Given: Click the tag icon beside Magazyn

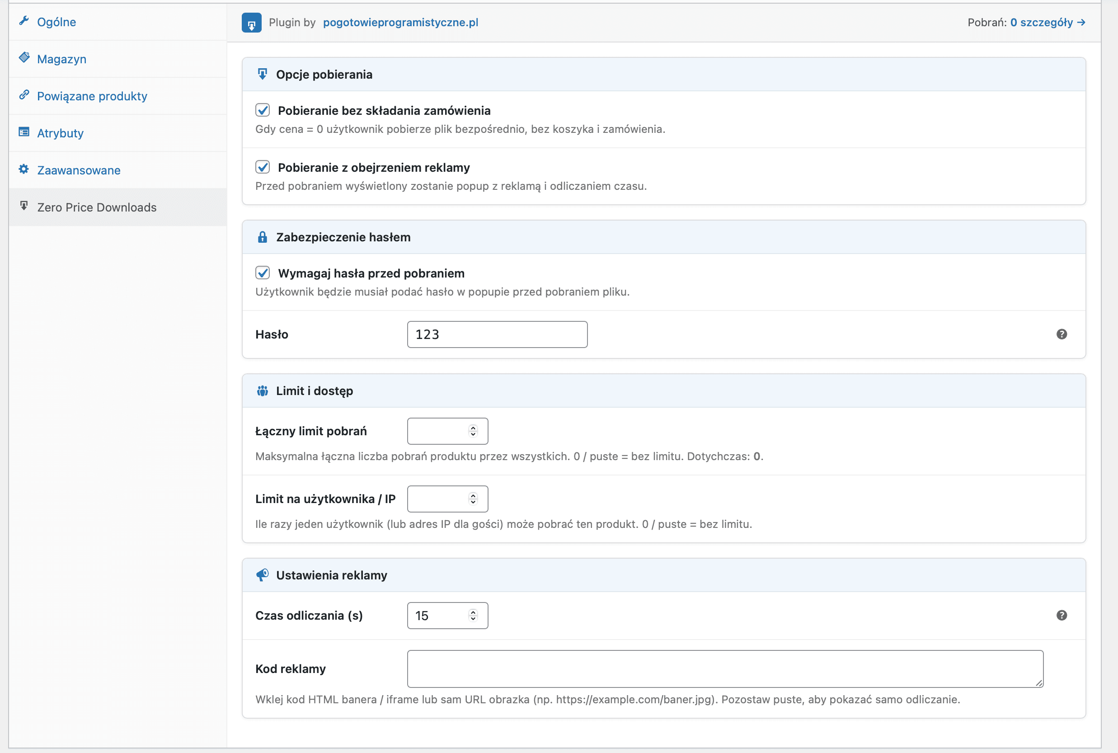Looking at the screenshot, I should point(24,58).
